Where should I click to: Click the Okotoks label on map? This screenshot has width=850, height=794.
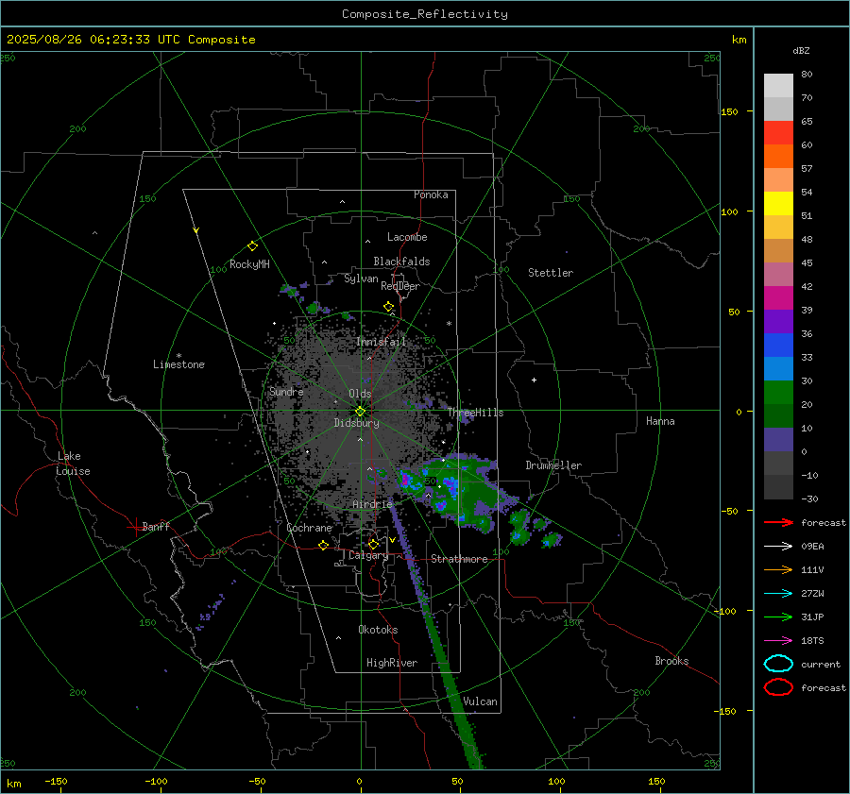click(x=378, y=630)
